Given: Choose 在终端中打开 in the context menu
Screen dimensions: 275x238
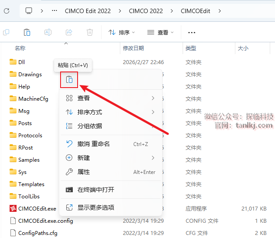Looking at the screenshot, I should [x=111, y=190].
